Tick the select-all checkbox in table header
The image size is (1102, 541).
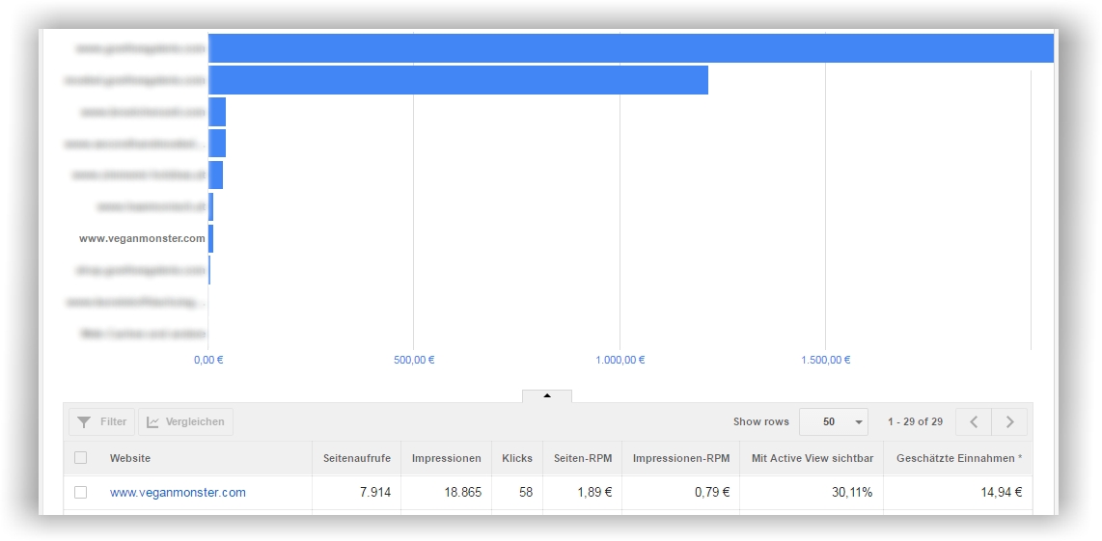pos(81,458)
